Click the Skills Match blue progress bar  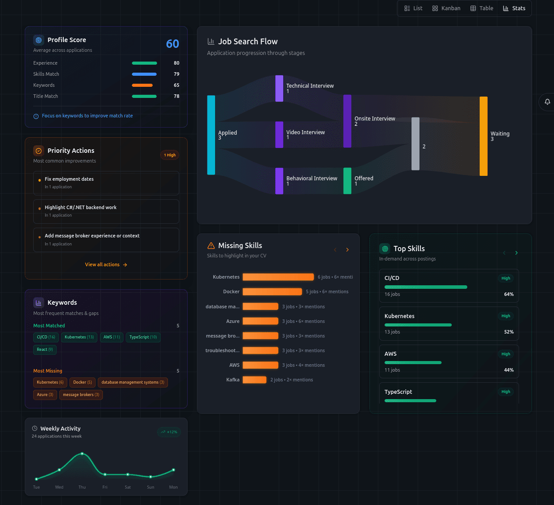point(144,74)
